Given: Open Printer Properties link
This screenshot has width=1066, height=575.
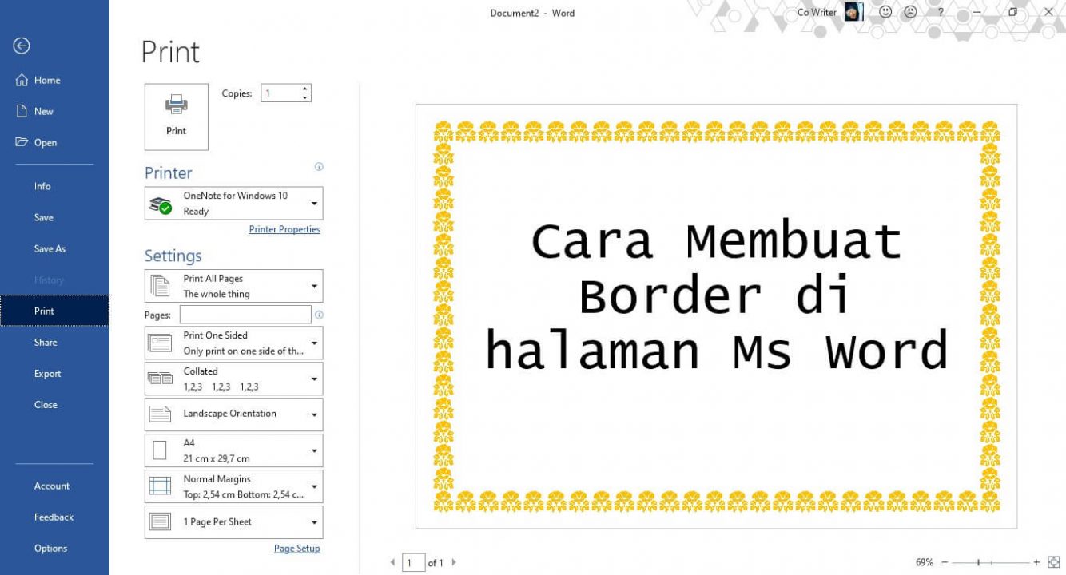Looking at the screenshot, I should (285, 229).
